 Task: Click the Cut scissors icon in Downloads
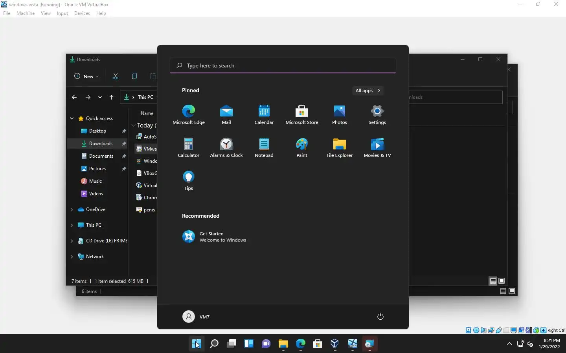tap(116, 76)
